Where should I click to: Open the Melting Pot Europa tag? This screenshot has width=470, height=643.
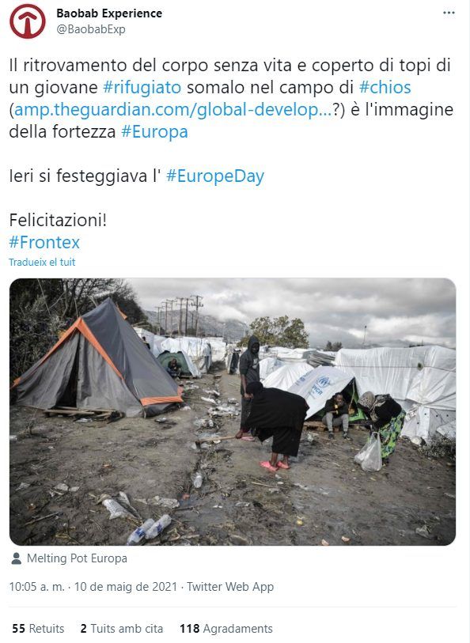77,558
